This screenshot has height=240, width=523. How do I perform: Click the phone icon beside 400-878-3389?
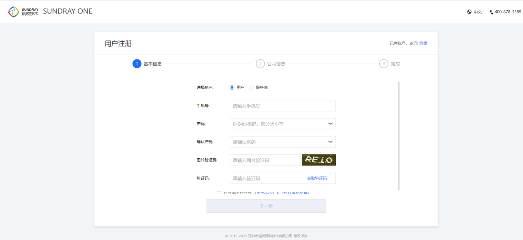492,12
